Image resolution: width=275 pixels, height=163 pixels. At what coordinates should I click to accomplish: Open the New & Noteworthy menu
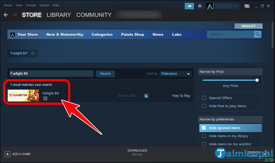pos(65,34)
